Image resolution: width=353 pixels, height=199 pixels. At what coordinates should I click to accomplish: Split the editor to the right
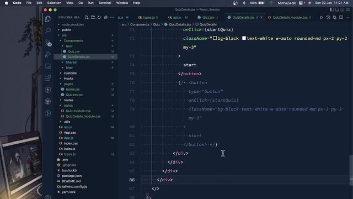click(x=341, y=17)
